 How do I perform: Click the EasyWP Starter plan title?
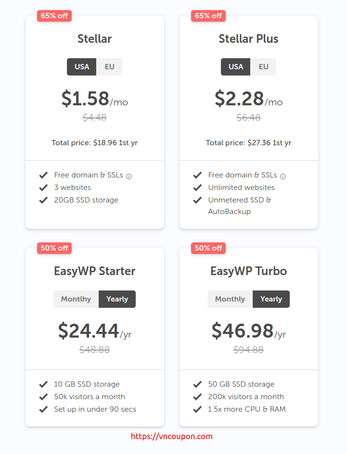[x=95, y=271]
